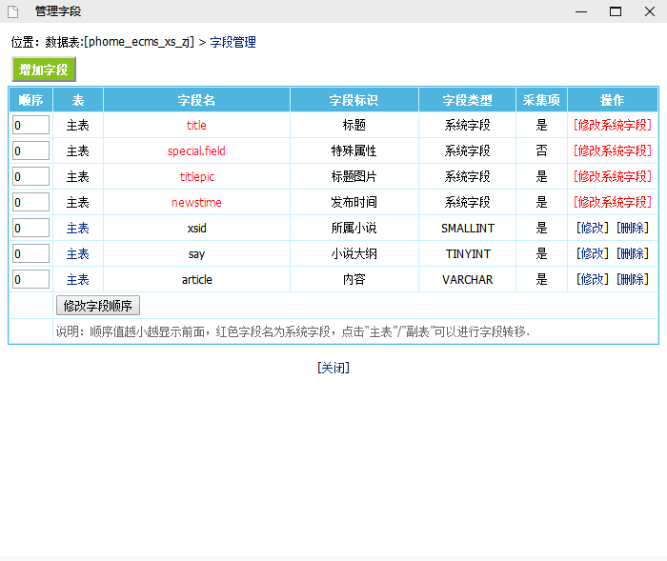The width and height of the screenshot is (667, 561).
Task: Focus the order input for title row
Action: pos(30,125)
